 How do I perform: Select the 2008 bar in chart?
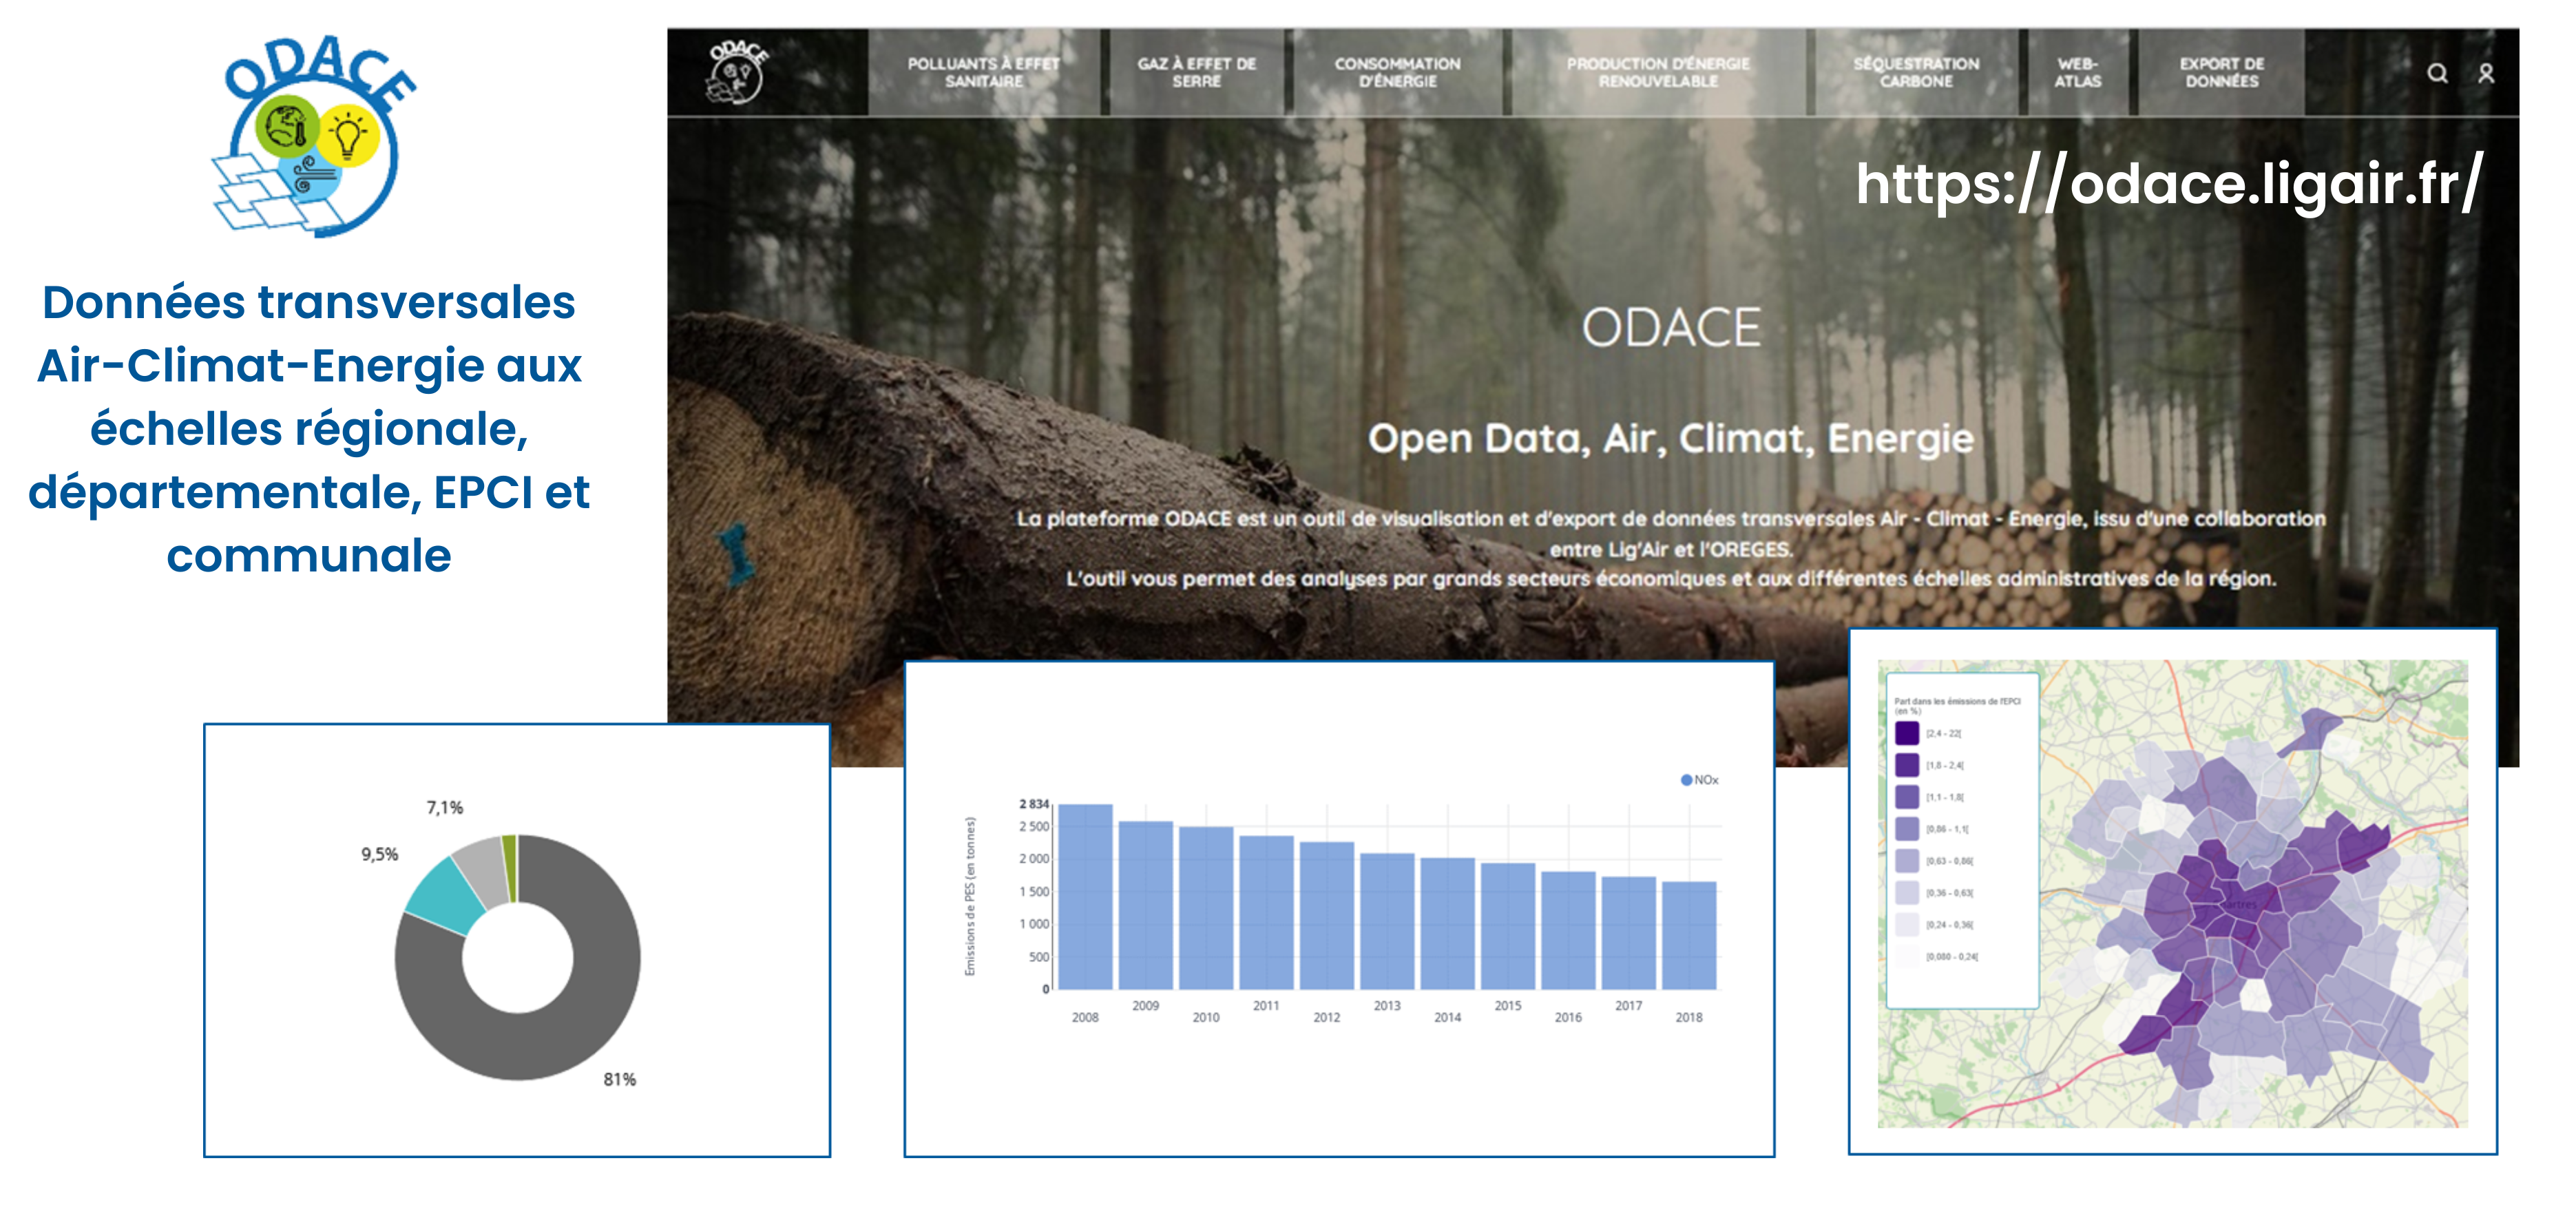(x=1085, y=896)
